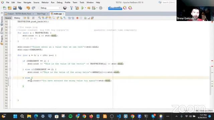This screenshot has width=214, height=120.
Task: Click the editor Find Selection magnifier icon
Action: pyautogui.click(x=39, y=18)
